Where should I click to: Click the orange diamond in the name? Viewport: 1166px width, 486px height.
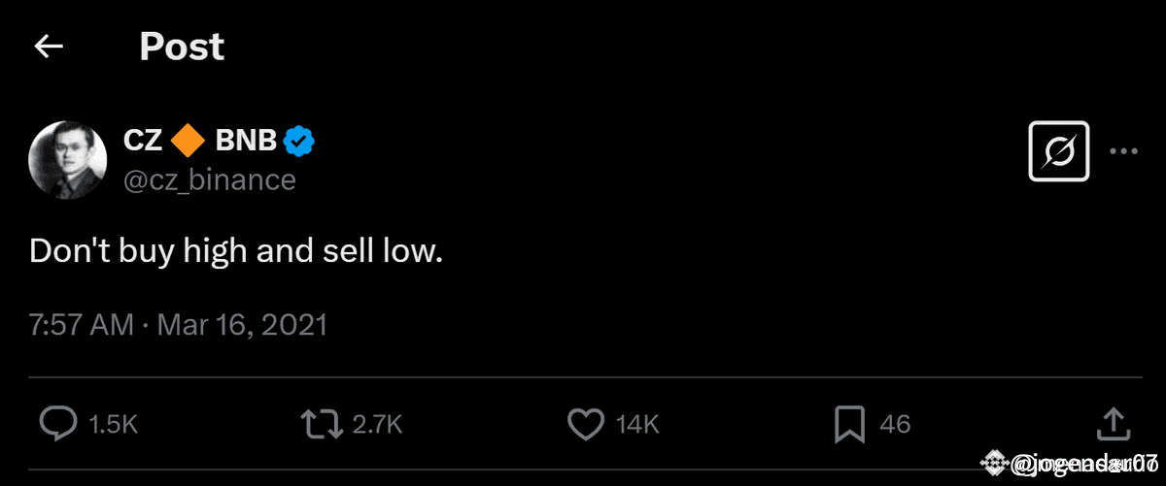tap(188, 142)
